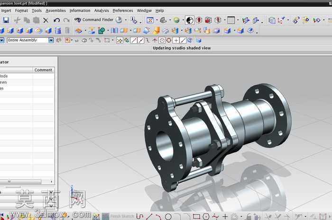Toggle the mid point snap option

pos(141,40)
